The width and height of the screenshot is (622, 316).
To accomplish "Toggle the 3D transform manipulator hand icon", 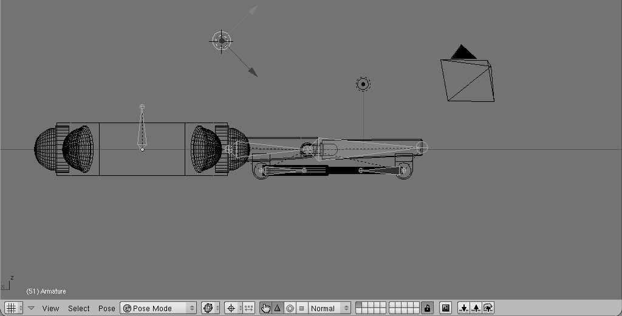I will pos(265,308).
